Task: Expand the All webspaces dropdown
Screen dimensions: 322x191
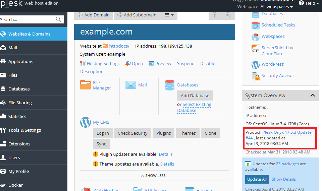Action: pyautogui.click(x=276, y=7)
